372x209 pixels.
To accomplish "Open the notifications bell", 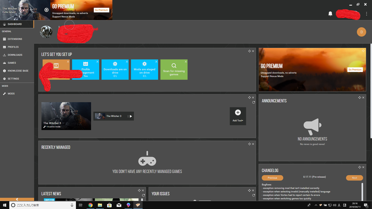I will [330, 14].
